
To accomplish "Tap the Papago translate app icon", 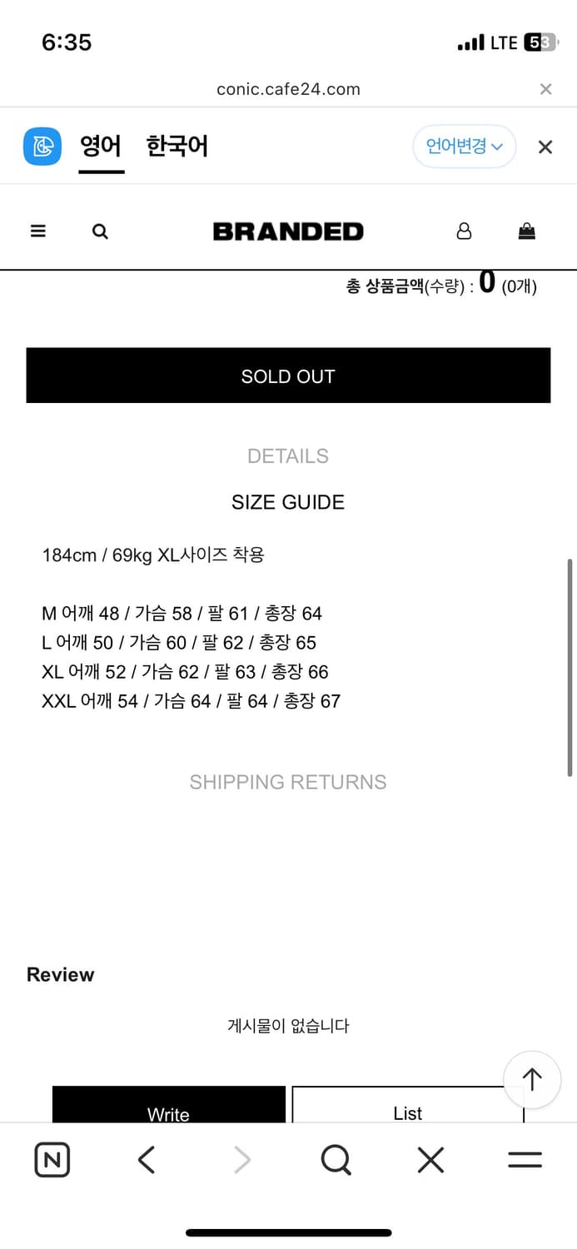I will [42, 147].
